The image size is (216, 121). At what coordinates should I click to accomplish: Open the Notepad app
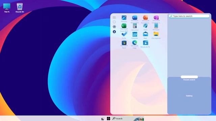coord(156,27)
